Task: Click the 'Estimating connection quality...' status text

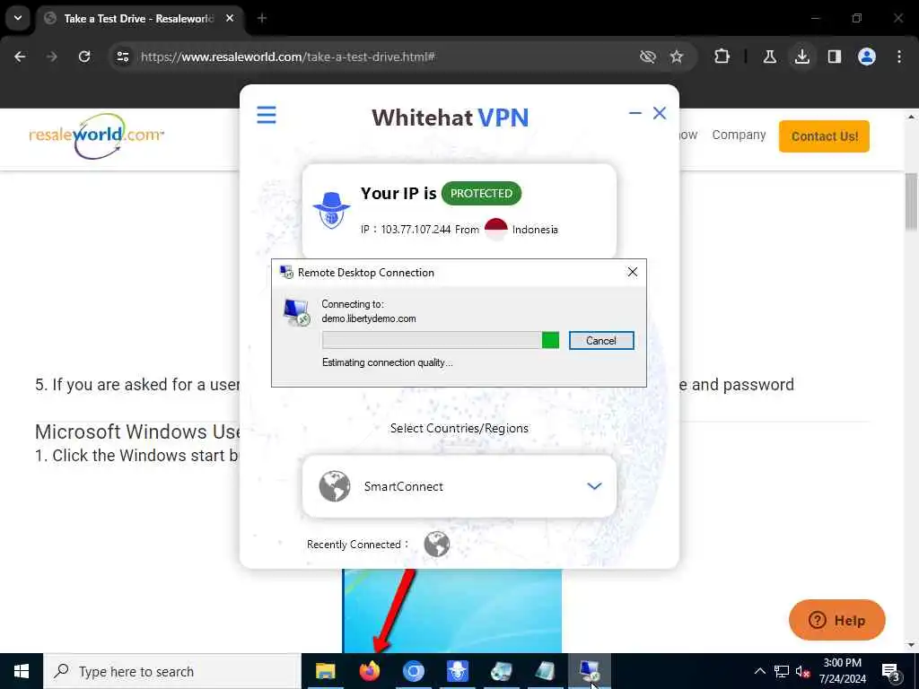Action: pos(387,362)
